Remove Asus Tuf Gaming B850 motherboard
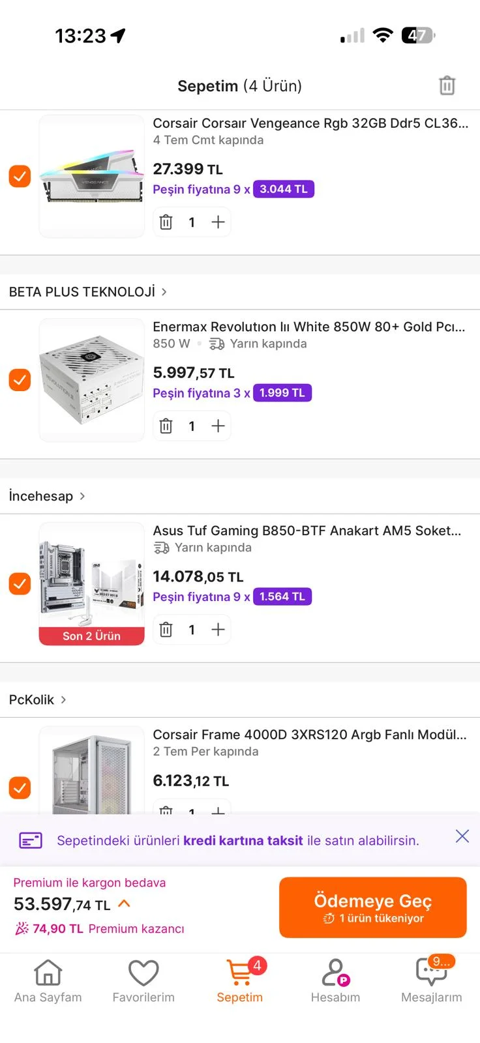This screenshot has width=480, height=1043. 166,630
